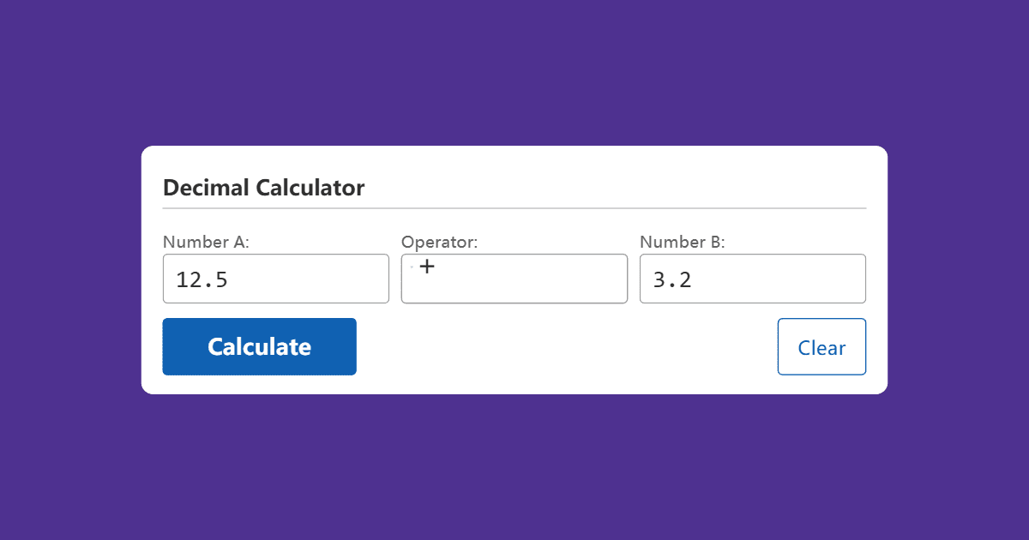Click the plus sign symbol

(x=427, y=267)
